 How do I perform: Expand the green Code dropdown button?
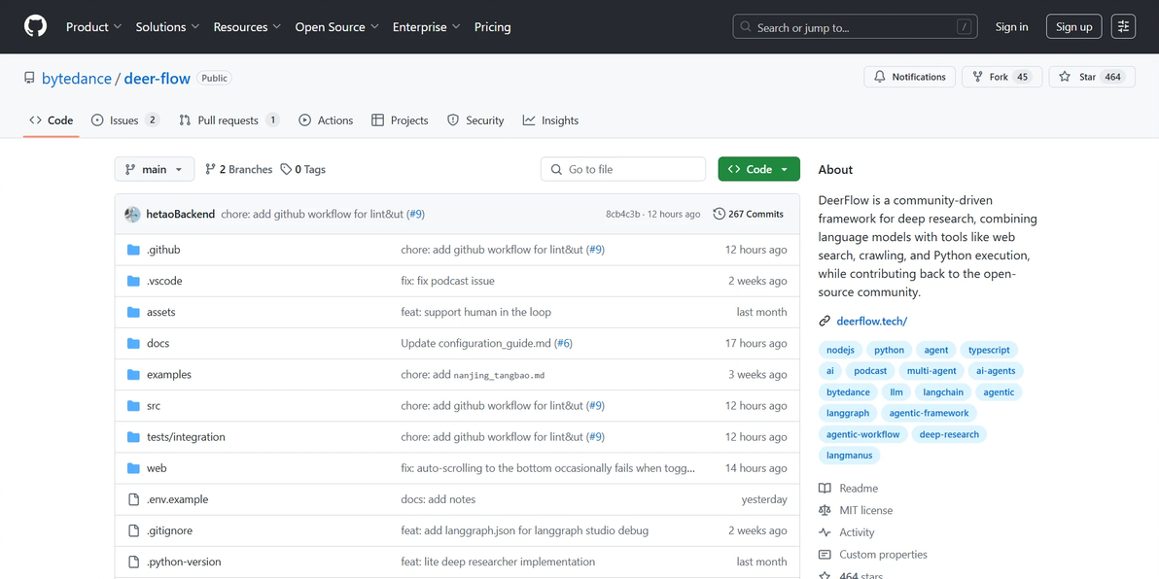click(758, 169)
